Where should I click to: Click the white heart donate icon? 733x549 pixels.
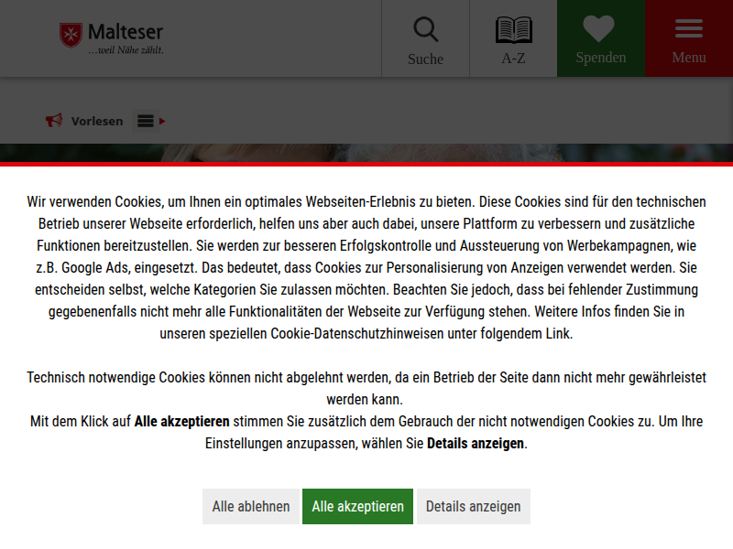[599, 29]
